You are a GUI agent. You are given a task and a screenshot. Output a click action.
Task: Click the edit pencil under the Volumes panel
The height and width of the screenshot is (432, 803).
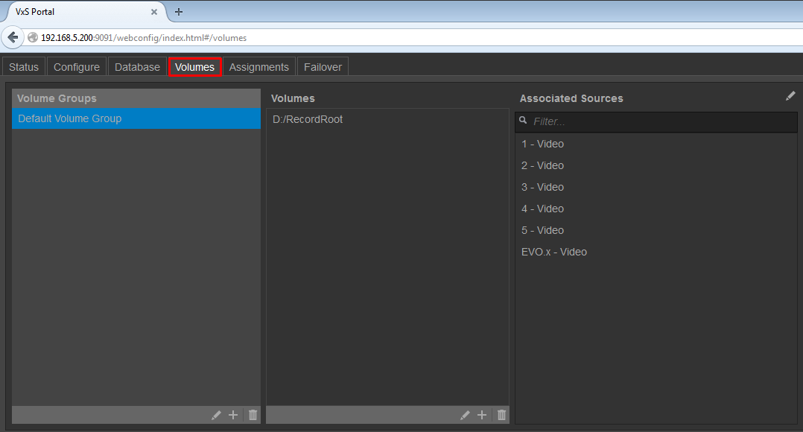click(465, 415)
